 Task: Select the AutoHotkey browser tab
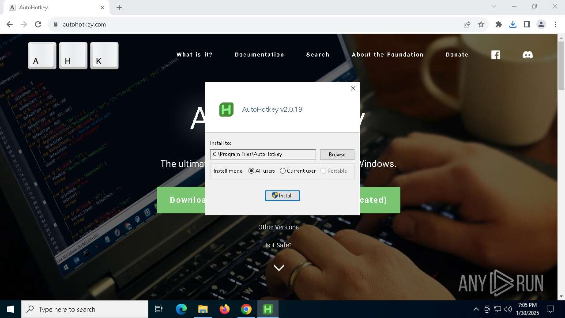[56, 8]
